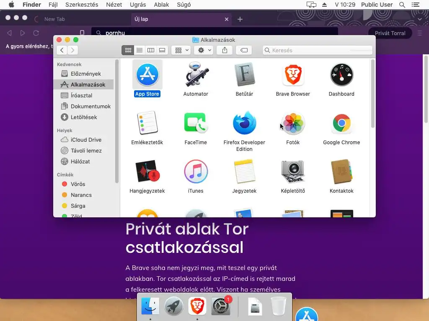Select the Fotók photos app icon
This screenshot has height=321, width=429.
pyautogui.click(x=293, y=123)
